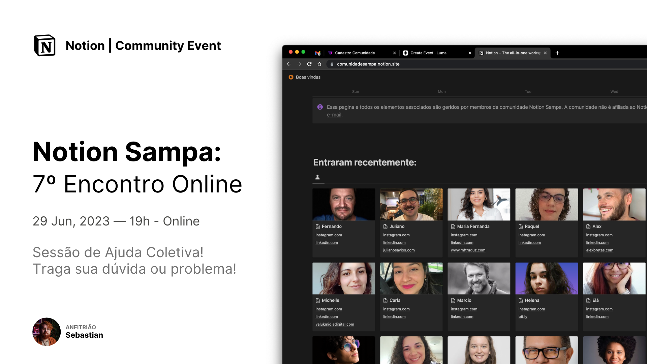
Task: Open the Maria Fernanda member name
Action: [473, 226]
